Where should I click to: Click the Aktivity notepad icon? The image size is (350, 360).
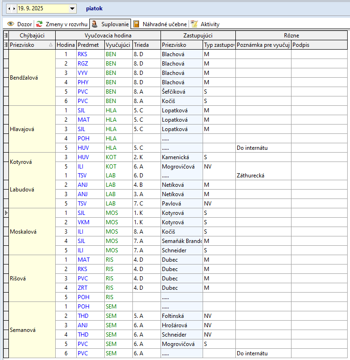click(194, 24)
